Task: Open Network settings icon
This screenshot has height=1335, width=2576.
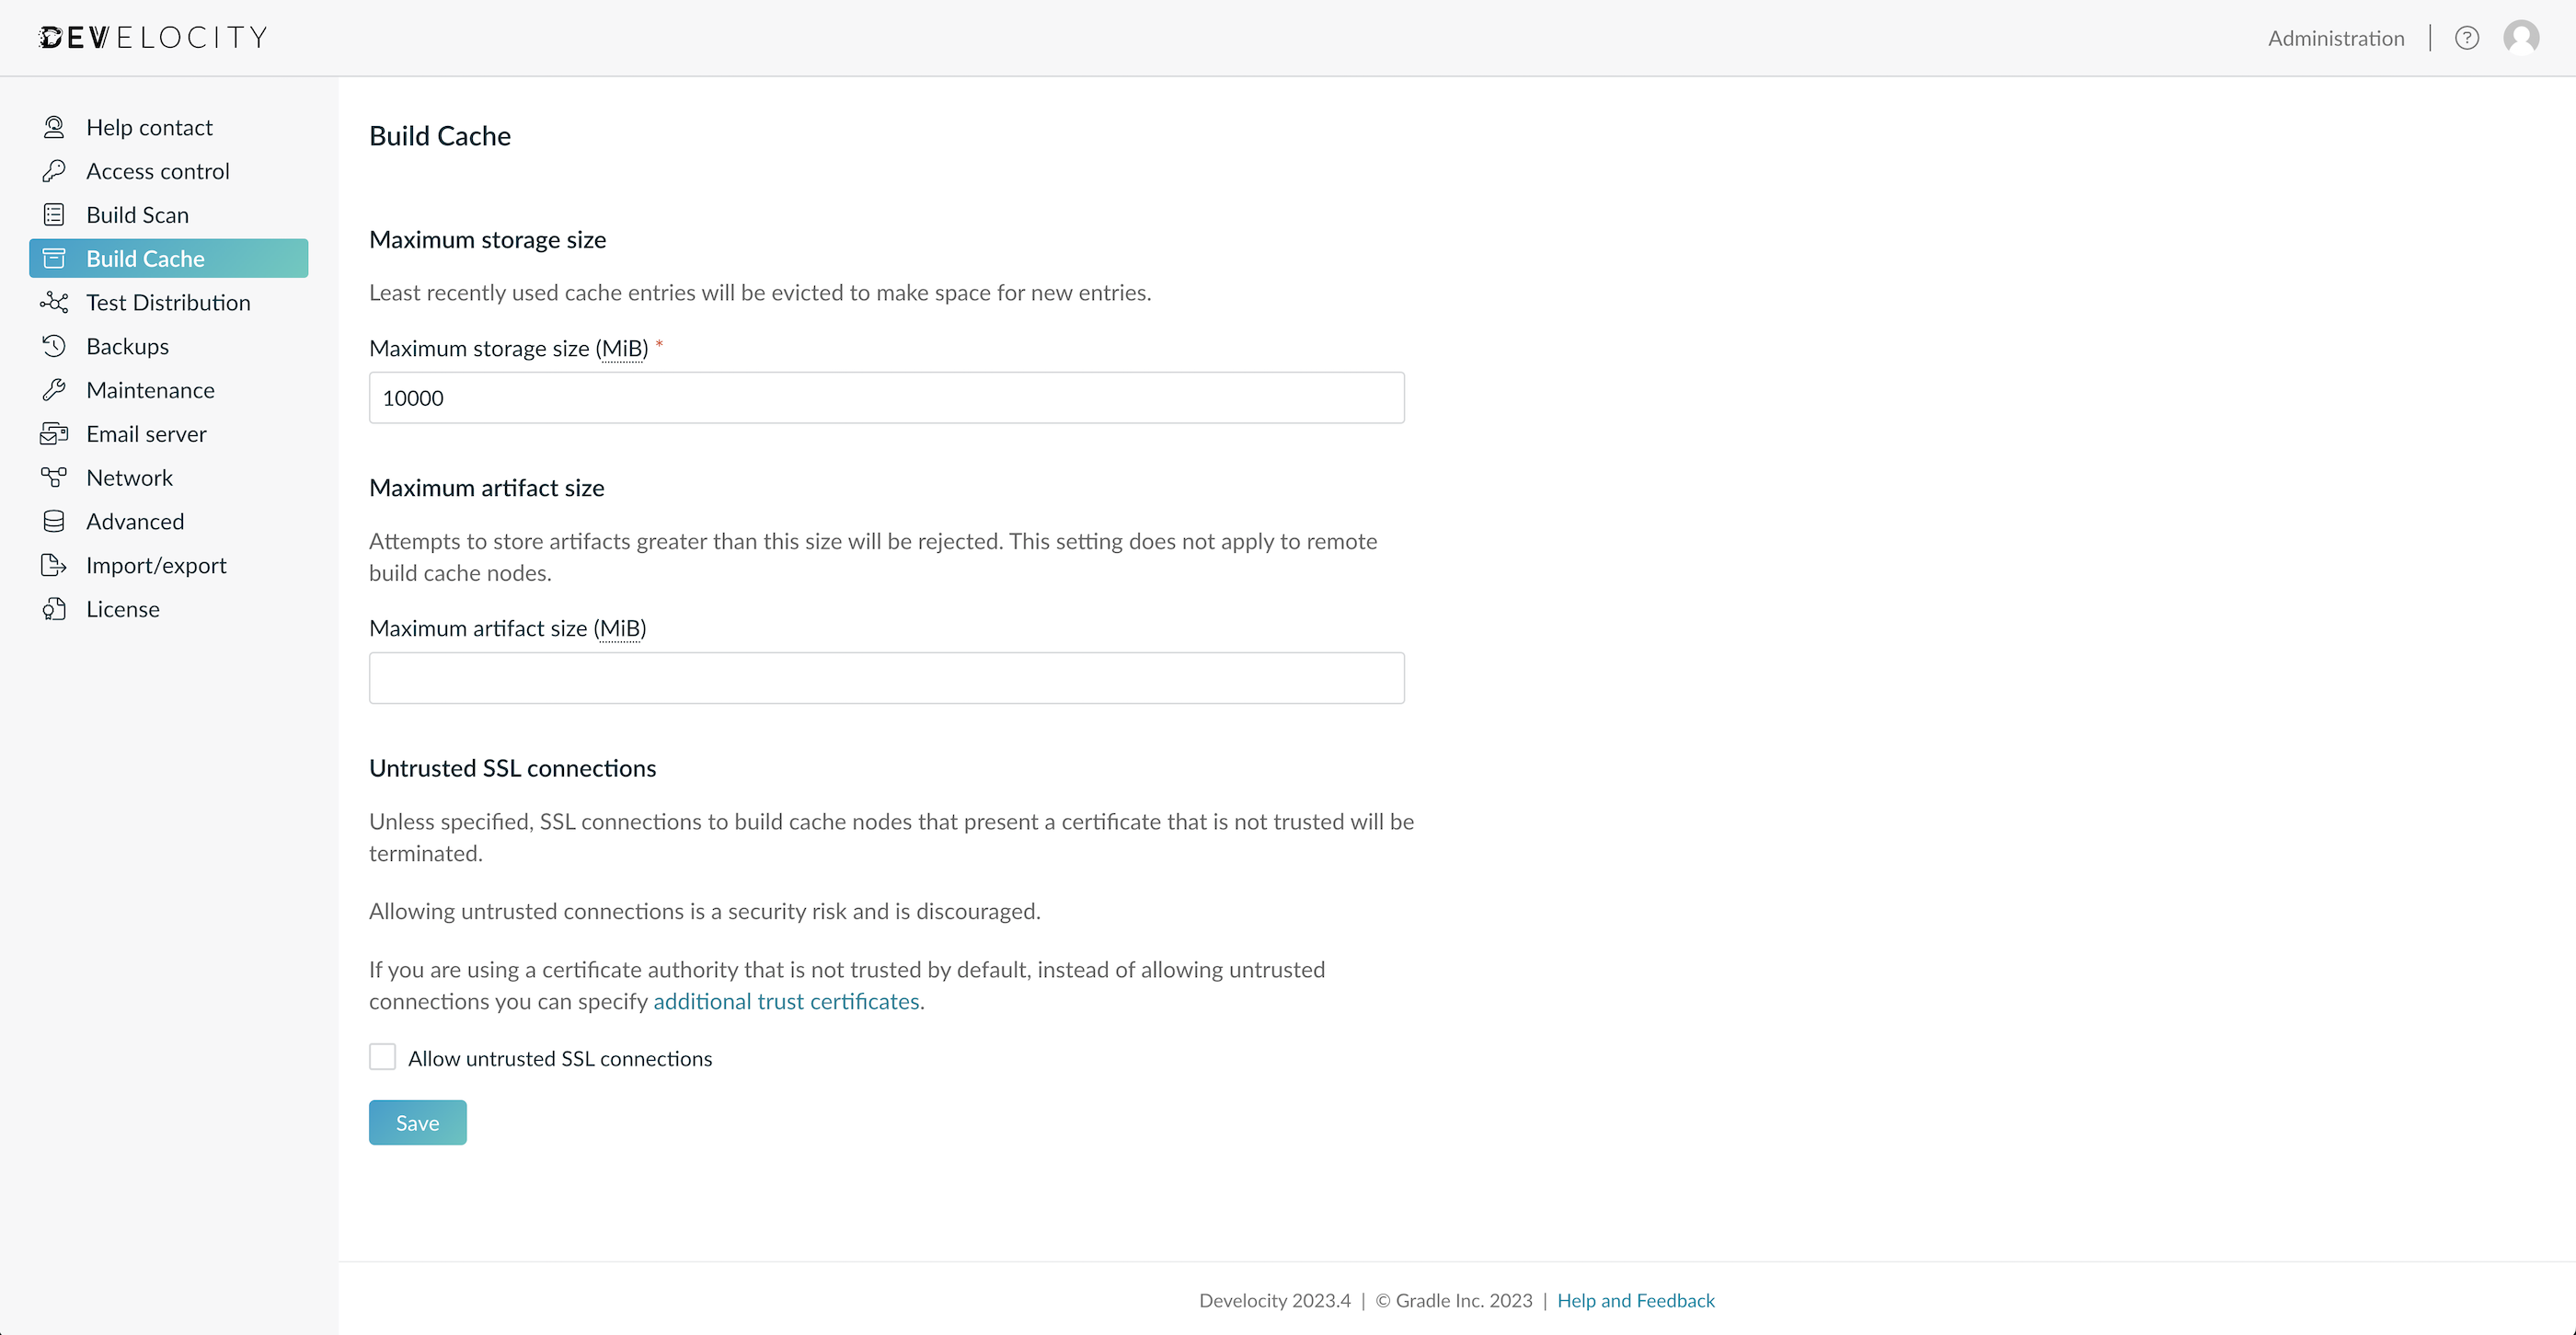Action: pyautogui.click(x=55, y=477)
